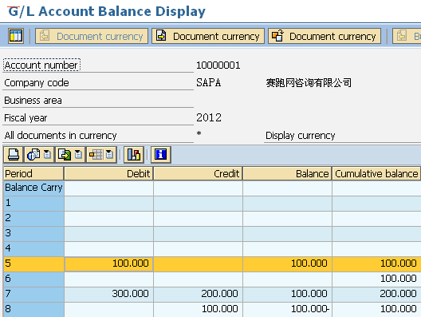Click the Fiscal year label
Screen dimensions: 421x317
(x=26, y=118)
